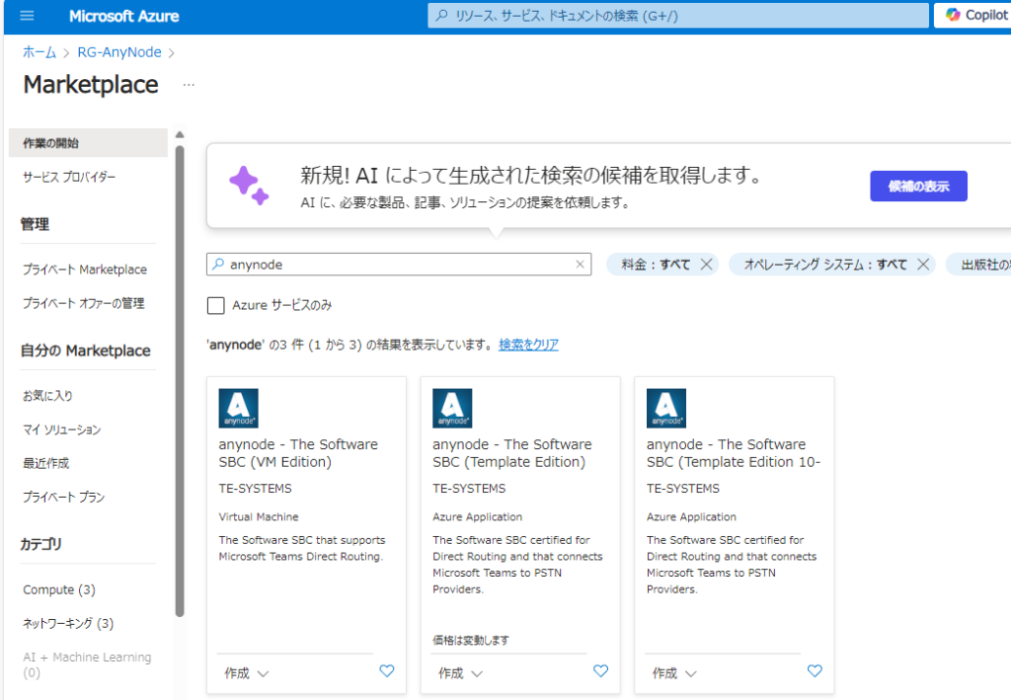Open the hamburger portal menu
Screen dimensions: 1011x700
click(27, 16)
